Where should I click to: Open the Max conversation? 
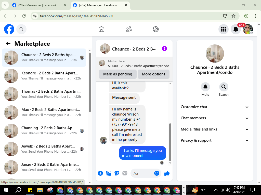point(44,112)
